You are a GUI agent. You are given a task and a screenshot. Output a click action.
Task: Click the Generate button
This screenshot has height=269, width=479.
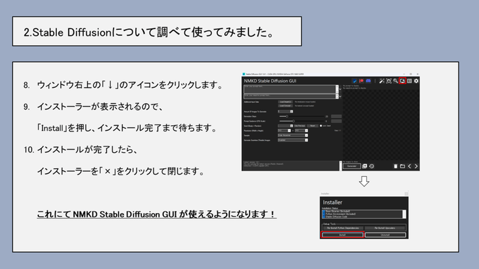click(352, 166)
